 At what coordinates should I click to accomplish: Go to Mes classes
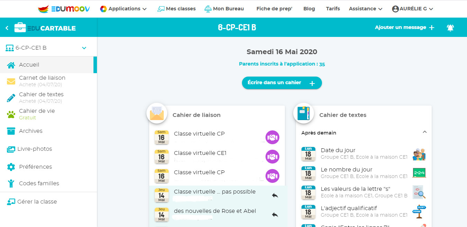177,9
